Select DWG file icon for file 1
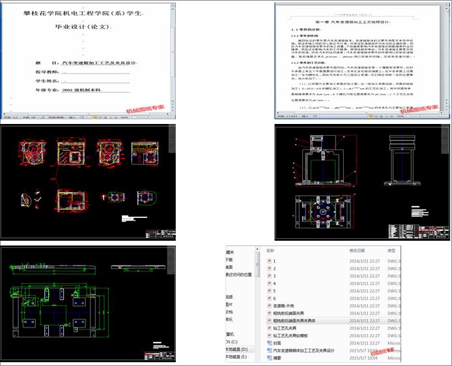Screen dimensions: 452x366 pos(270,261)
